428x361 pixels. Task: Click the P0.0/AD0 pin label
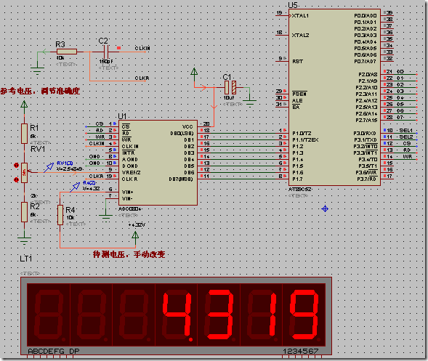point(366,16)
